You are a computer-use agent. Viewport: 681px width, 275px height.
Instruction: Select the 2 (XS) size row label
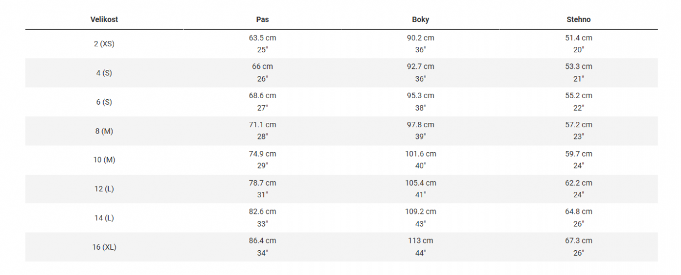(x=104, y=44)
